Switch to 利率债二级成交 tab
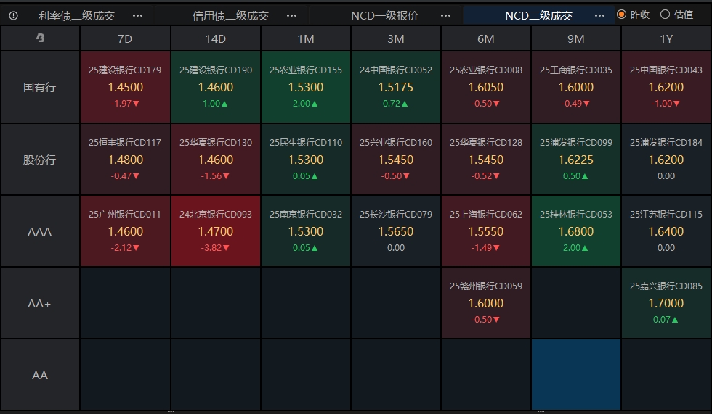The width and height of the screenshot is (712, 414). coord(76,15)
